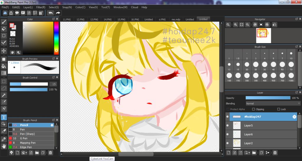Switch to the 11.PNG tab
The image size is (302, 161).
[67, 19]
